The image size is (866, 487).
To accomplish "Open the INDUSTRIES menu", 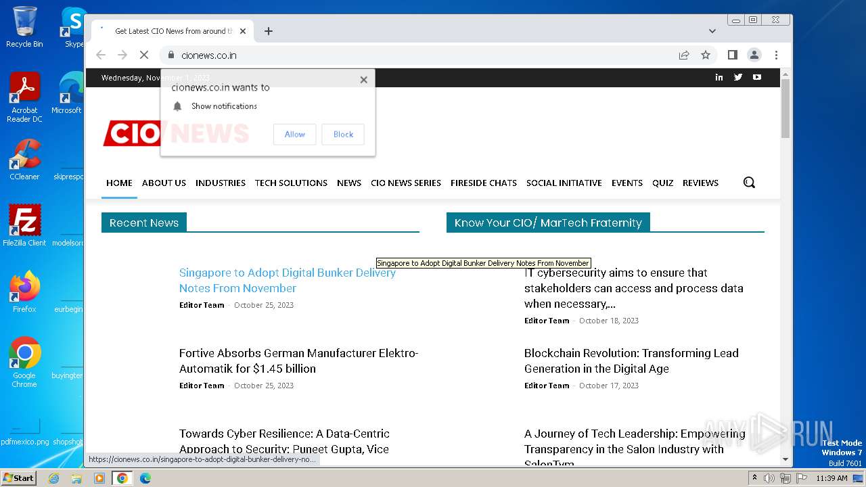I will 221,183.
